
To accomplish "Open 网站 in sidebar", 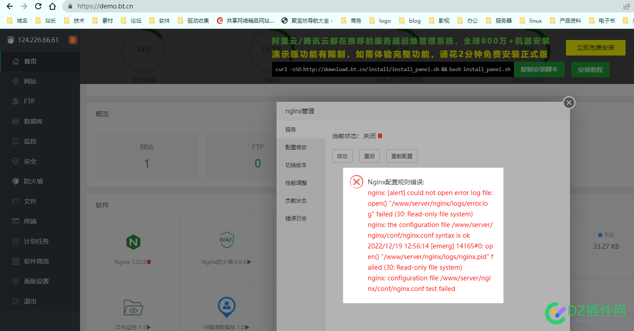I will tap(40, 81).
